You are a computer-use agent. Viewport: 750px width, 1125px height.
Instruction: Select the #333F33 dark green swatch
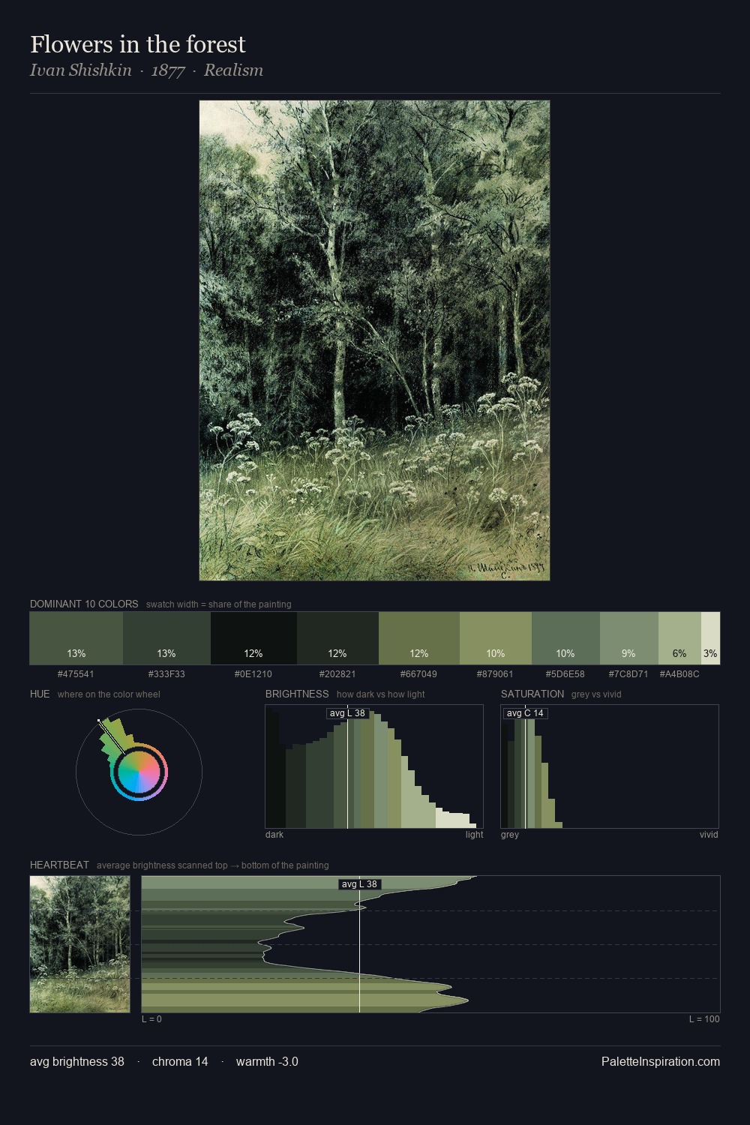(166, 638)
